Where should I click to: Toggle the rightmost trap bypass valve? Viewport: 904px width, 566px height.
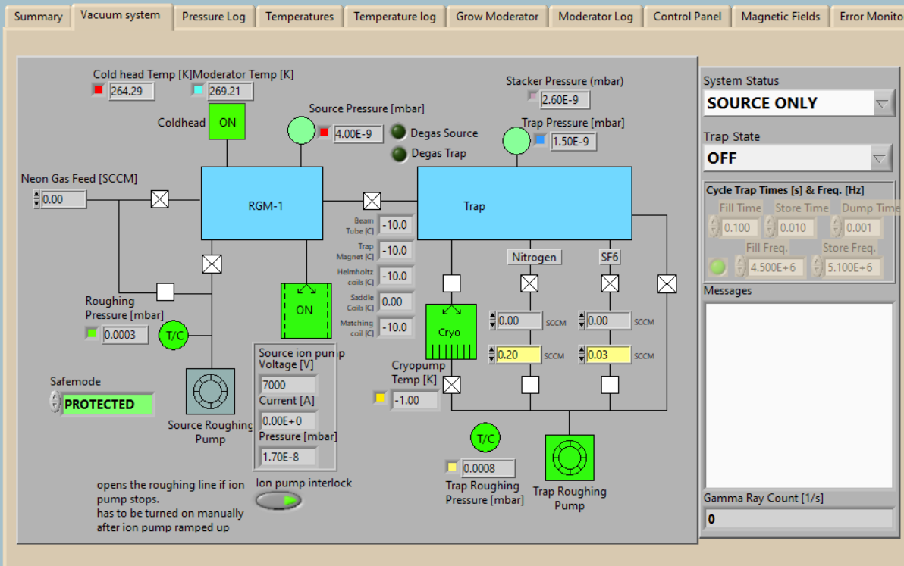coord(667,283)
